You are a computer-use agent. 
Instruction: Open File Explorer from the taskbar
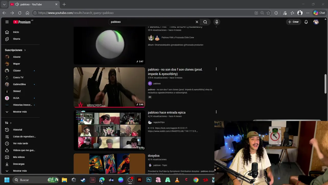(x=64, y=180)
